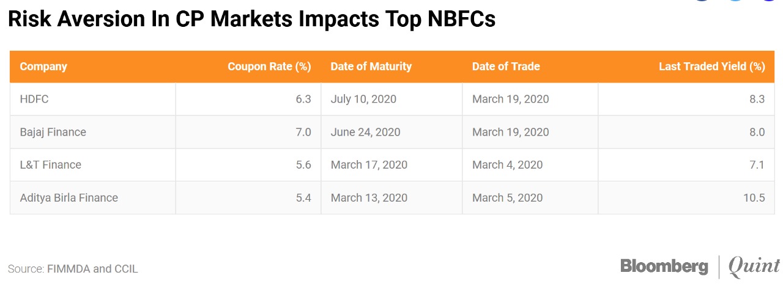Click the Company column header

[43, 67]
